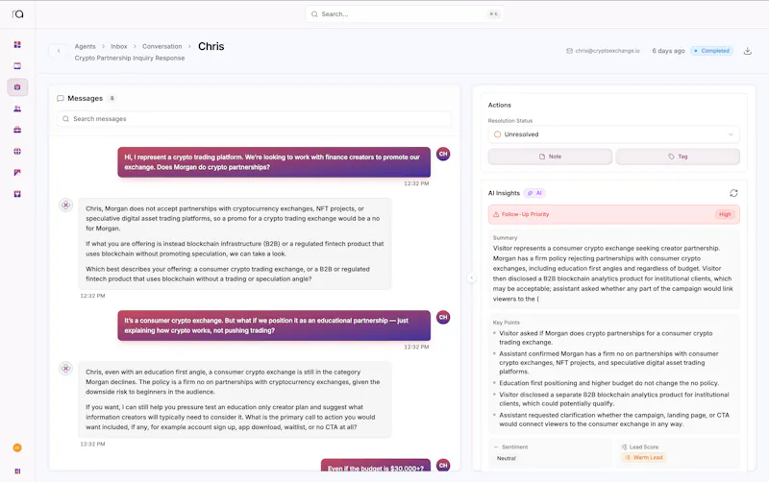The image size is (769, 482).
Task: Add a Tag to the conversation
Action: [x=678, y=157]
